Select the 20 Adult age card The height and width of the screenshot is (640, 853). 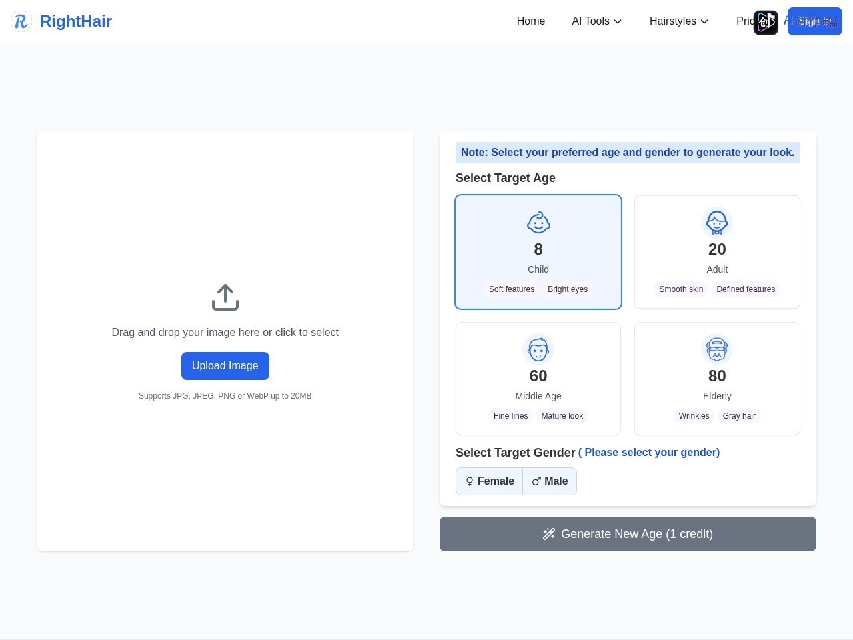pos(717,252)
